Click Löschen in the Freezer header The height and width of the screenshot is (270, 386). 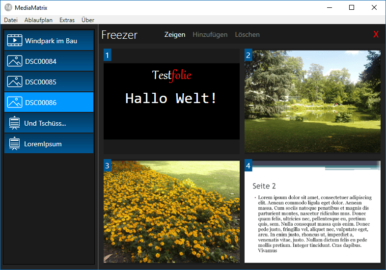247,34
